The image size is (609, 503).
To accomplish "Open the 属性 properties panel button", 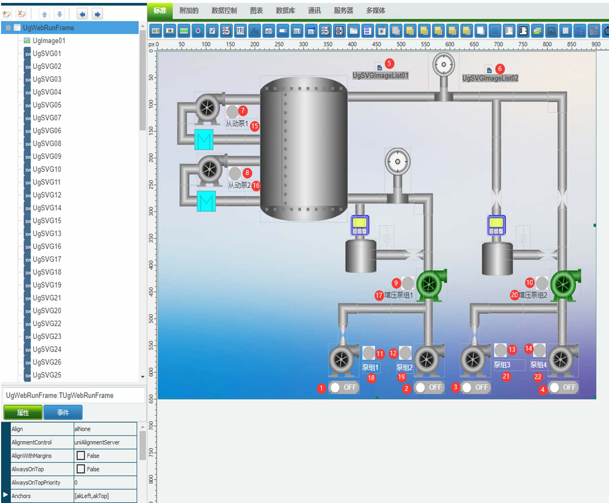I will (x=23, y=412).
